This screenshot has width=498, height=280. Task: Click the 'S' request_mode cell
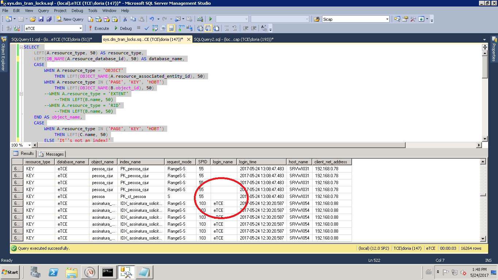pyautogui.click(x=180, y=197)
